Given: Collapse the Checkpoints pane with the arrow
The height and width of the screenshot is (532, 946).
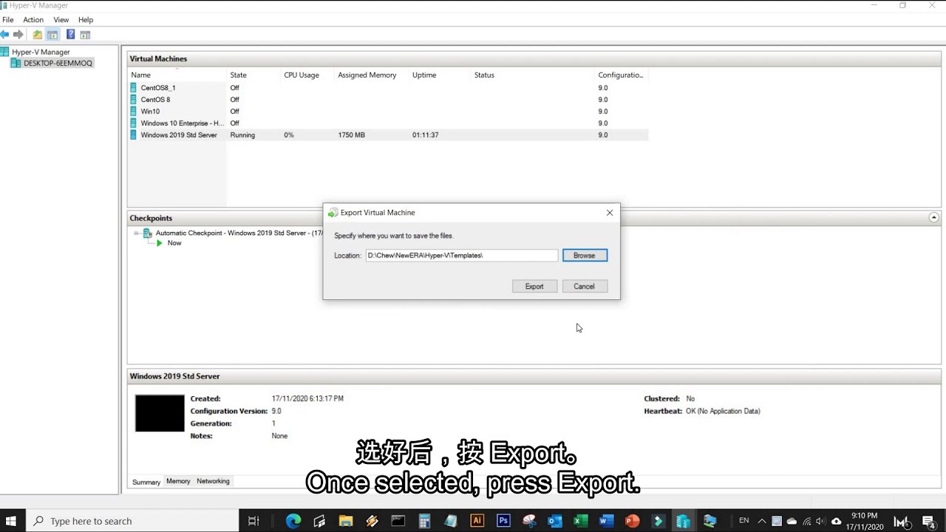Looking at the screenshot, I should pyautogui.click(x=933, y=218).
